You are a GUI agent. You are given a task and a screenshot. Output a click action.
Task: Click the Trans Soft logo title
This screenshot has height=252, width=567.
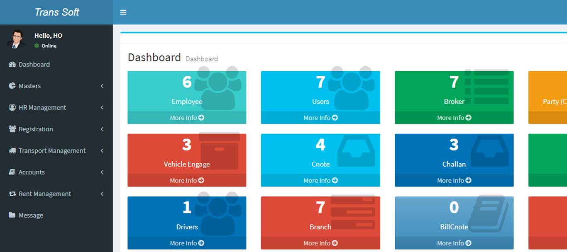tap(56, 12)
